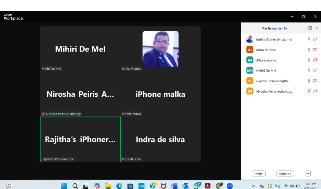Click Indika Gomes profile photo in video grid
Viewport: 321px width, 189px height.
[160, 49]
